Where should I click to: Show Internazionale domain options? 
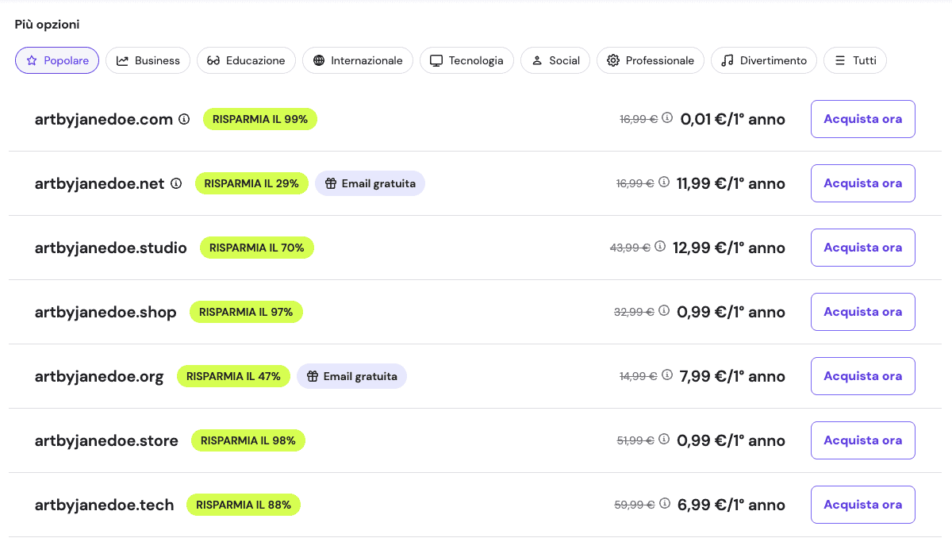point(358,60)
